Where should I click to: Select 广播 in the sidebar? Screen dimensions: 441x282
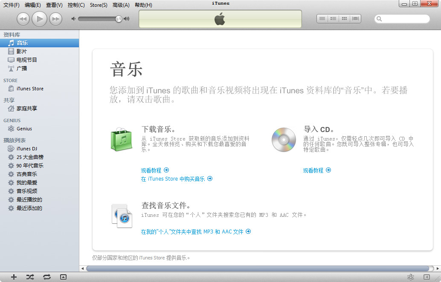[x=39, y=68]
